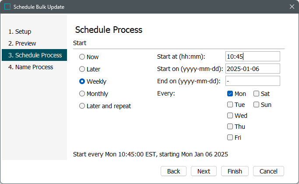The height and width of the screenshot is (184, 299).
Task: Switch to the Name Process step
Action: click(31, 67)
